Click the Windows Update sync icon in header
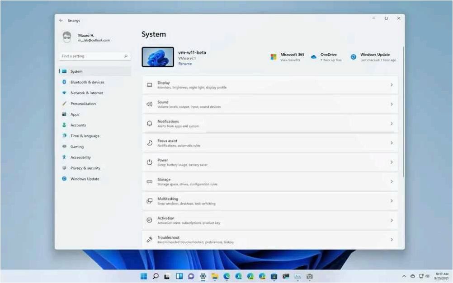Screen dimensions: 453x283 354,57
